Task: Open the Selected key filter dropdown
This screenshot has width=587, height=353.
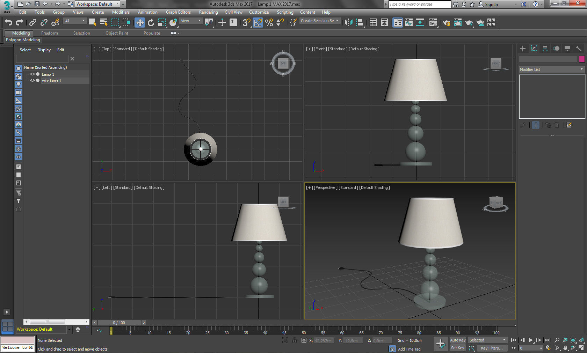Action: coord(487,340)
